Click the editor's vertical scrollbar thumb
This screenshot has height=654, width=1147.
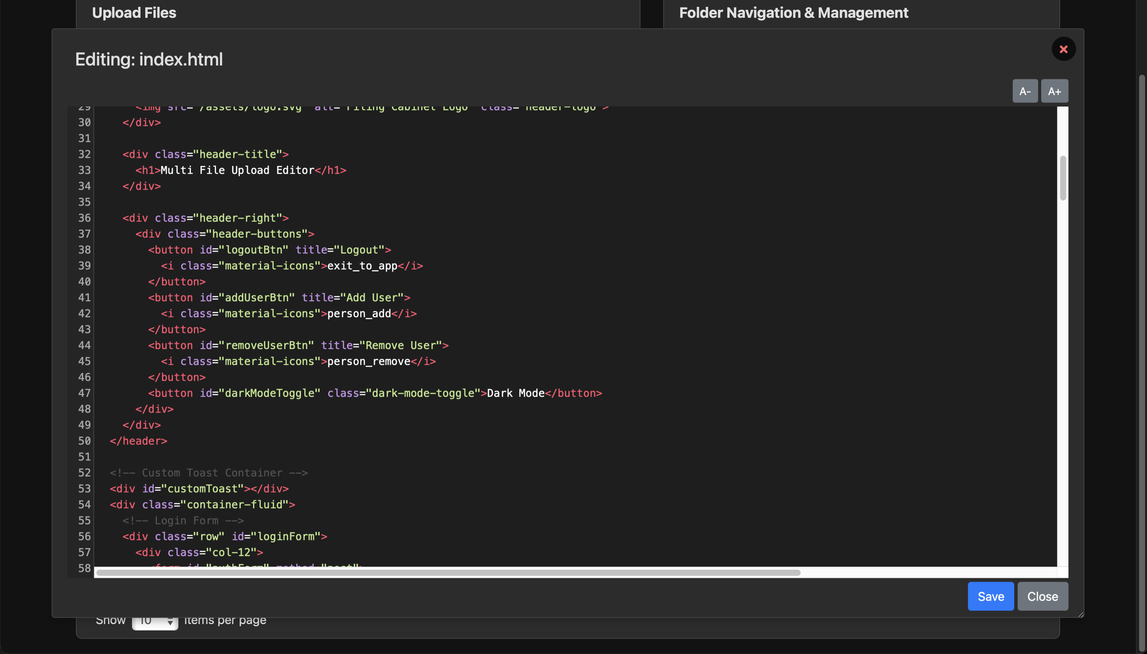[1062, 178]
